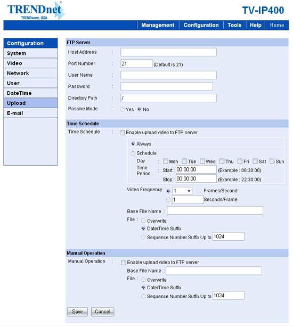
Task: Enable upload video under Time Schedule
Action: pos(123,133)
